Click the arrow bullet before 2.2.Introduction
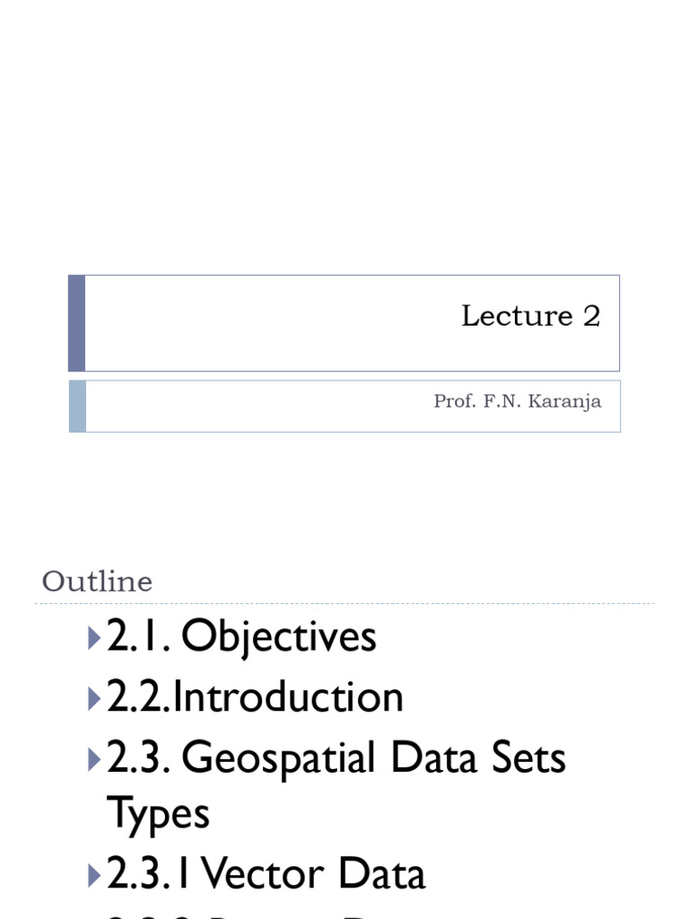Screen dimensions: 689x919 pos(95,697)
